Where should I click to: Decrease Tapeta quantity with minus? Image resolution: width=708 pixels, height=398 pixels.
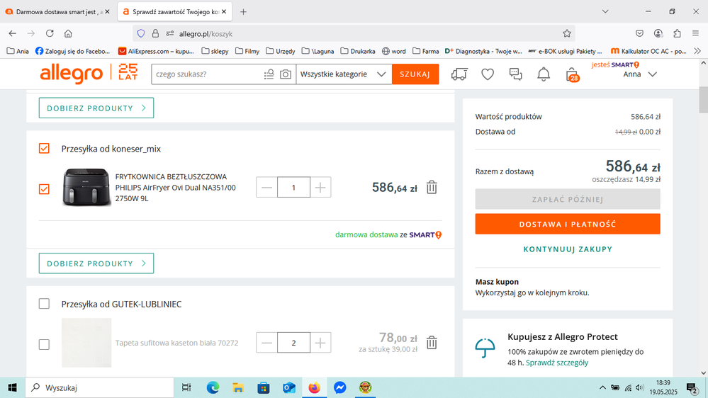(x=267, y=343)
